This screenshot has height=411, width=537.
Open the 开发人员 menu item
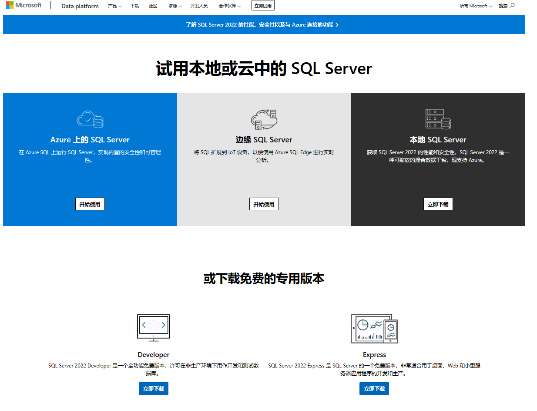point(199,6)
